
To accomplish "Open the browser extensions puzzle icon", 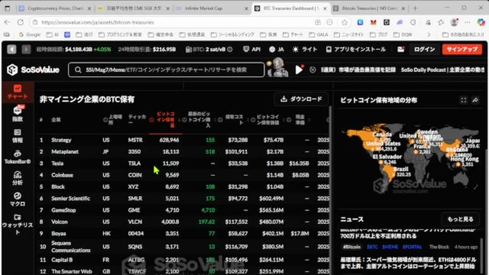I will tap(413, 23).
